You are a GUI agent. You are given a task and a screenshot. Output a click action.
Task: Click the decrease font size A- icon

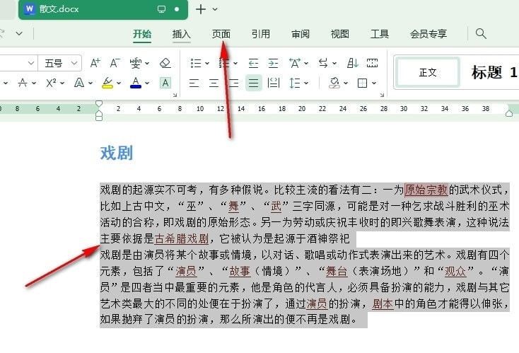click(x=115, y=63)
